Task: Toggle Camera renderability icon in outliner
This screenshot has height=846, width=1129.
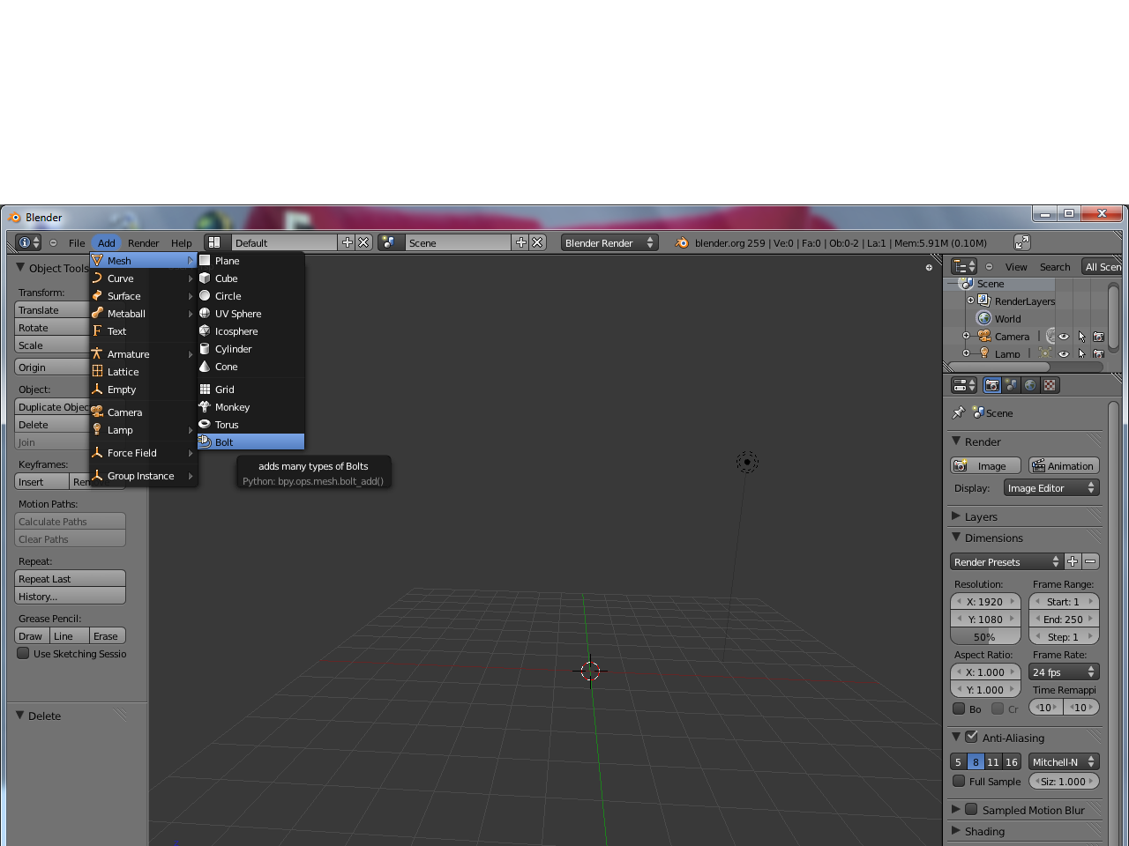Action: 1098,337
